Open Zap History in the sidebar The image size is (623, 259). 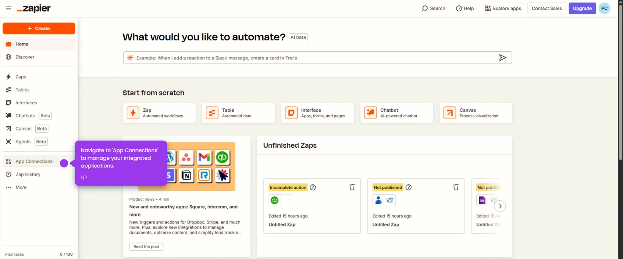[39, 175]
